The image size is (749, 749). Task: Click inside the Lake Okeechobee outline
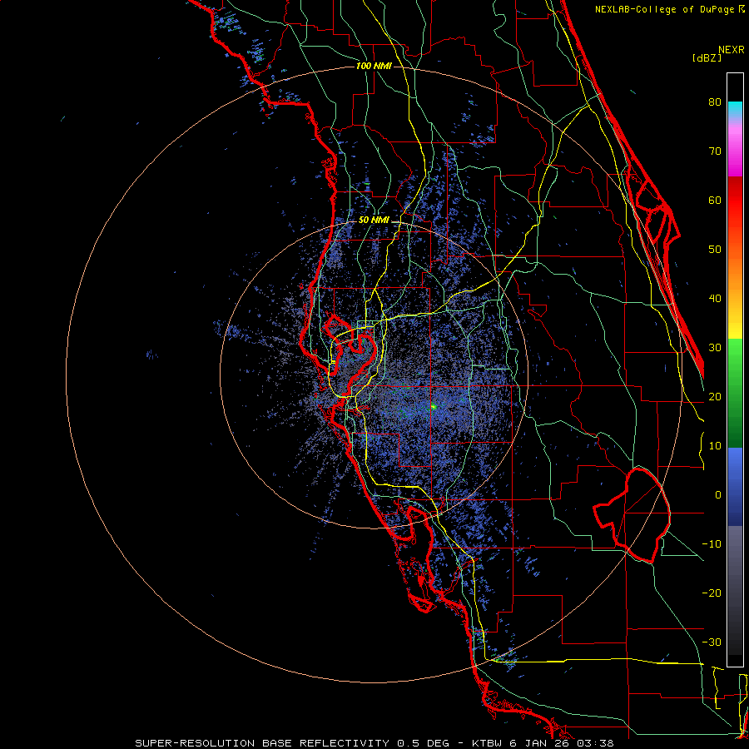tap(635, 513)
